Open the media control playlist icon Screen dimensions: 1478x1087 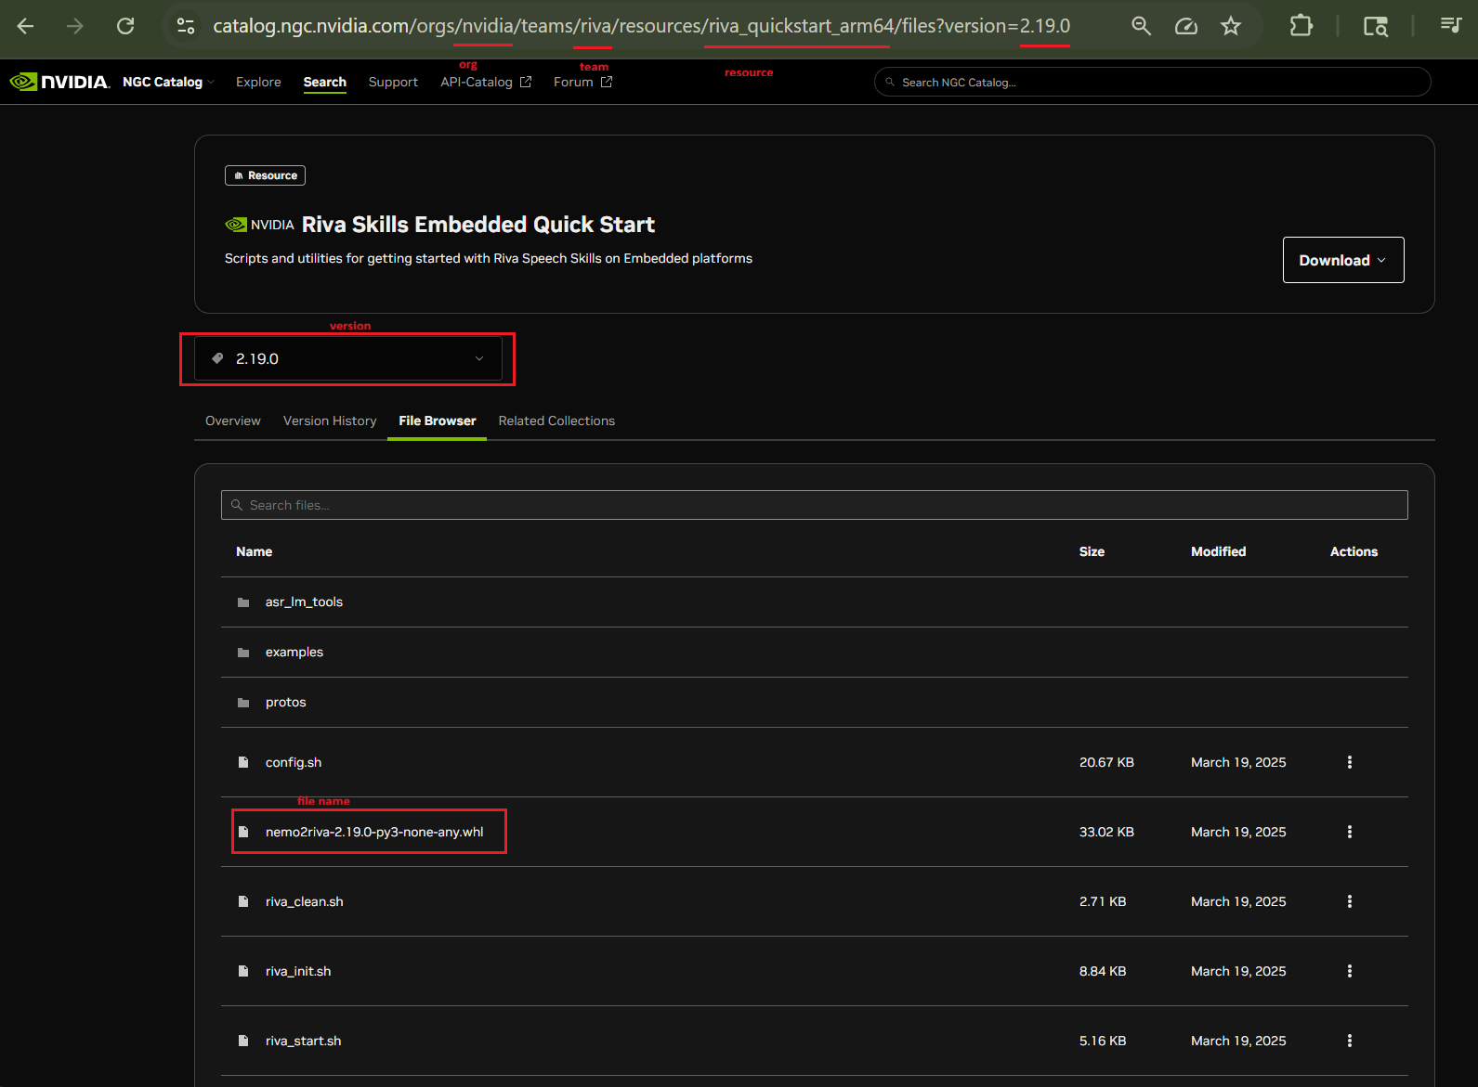[x=1450, y=25]
